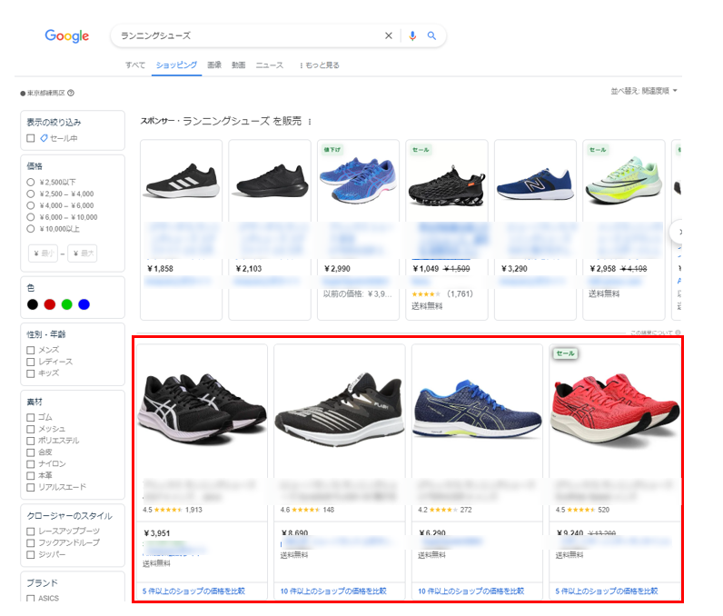
Task: Choose the green color swatch
Action: click(67, 304)
